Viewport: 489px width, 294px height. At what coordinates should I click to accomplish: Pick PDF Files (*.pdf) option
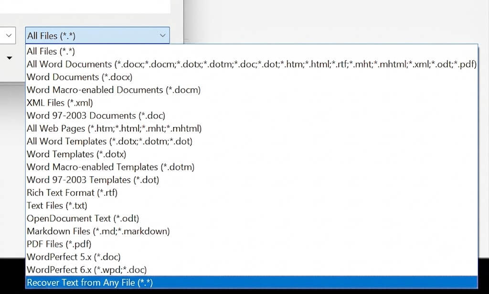(251, 244)
